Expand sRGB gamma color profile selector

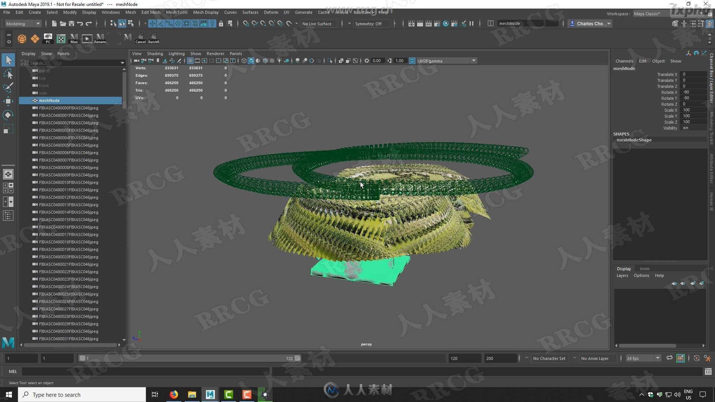pos(473,61)
